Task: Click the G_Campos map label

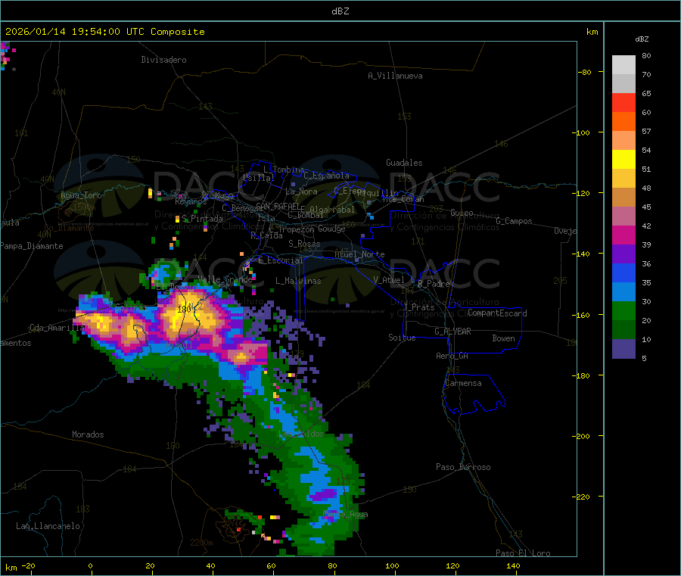Action: pos(515,221)
